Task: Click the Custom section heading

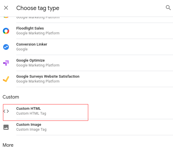Action: (11, 97)
